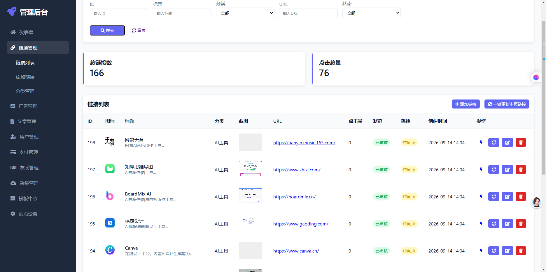
Task: Click the 友联管理 handshake icon
Action: tap(13, 168)
